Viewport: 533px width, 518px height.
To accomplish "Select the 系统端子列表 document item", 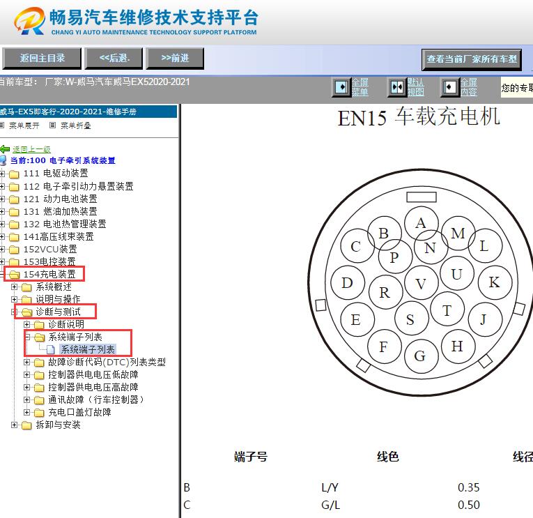I will tap(88, 350).
